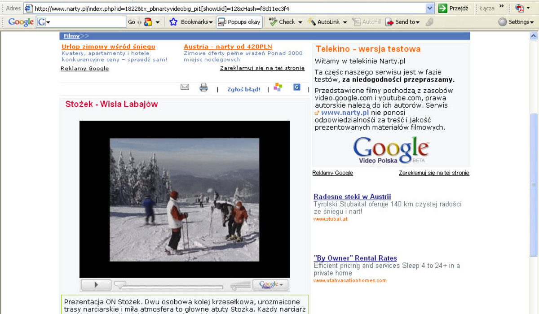
Task: Open 'Radosne stoki w Austrii' ad link
Action: [x=352, y=196]
